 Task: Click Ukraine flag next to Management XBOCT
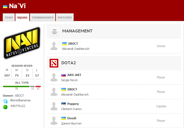click(x=64, y=44)
